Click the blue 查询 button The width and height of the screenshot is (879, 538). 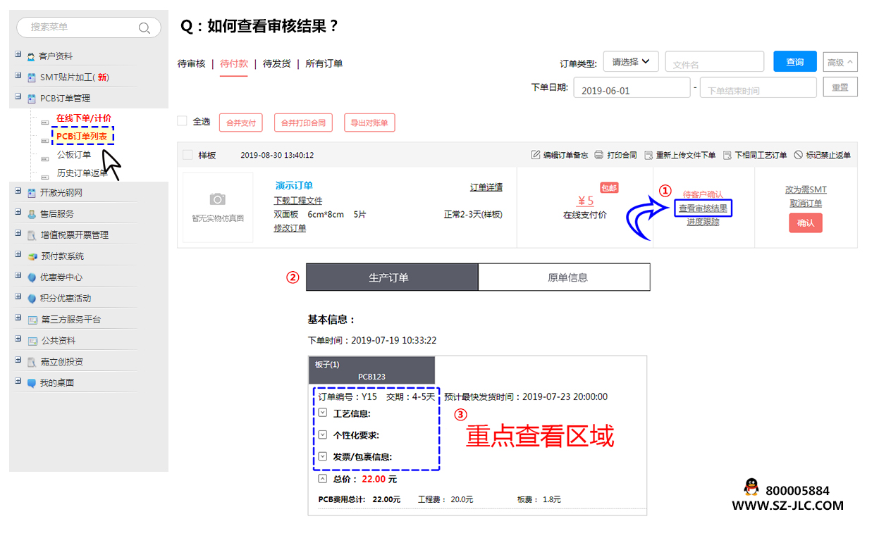(795, 62)
